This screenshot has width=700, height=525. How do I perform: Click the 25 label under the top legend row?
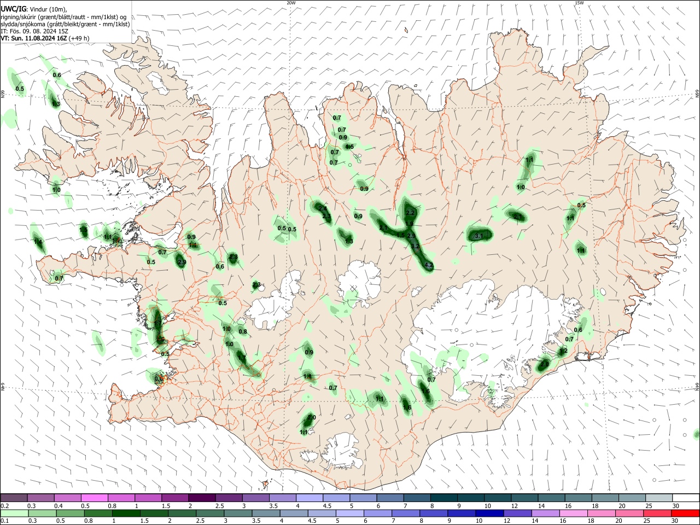coord(648,506)
